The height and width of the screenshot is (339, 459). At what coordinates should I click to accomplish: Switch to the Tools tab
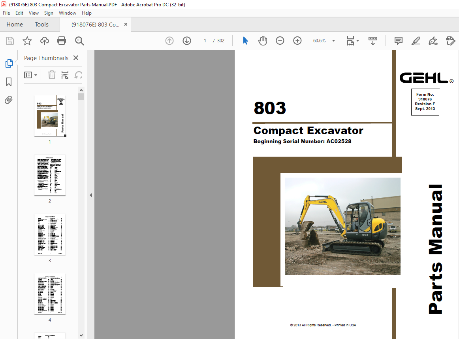41,25
